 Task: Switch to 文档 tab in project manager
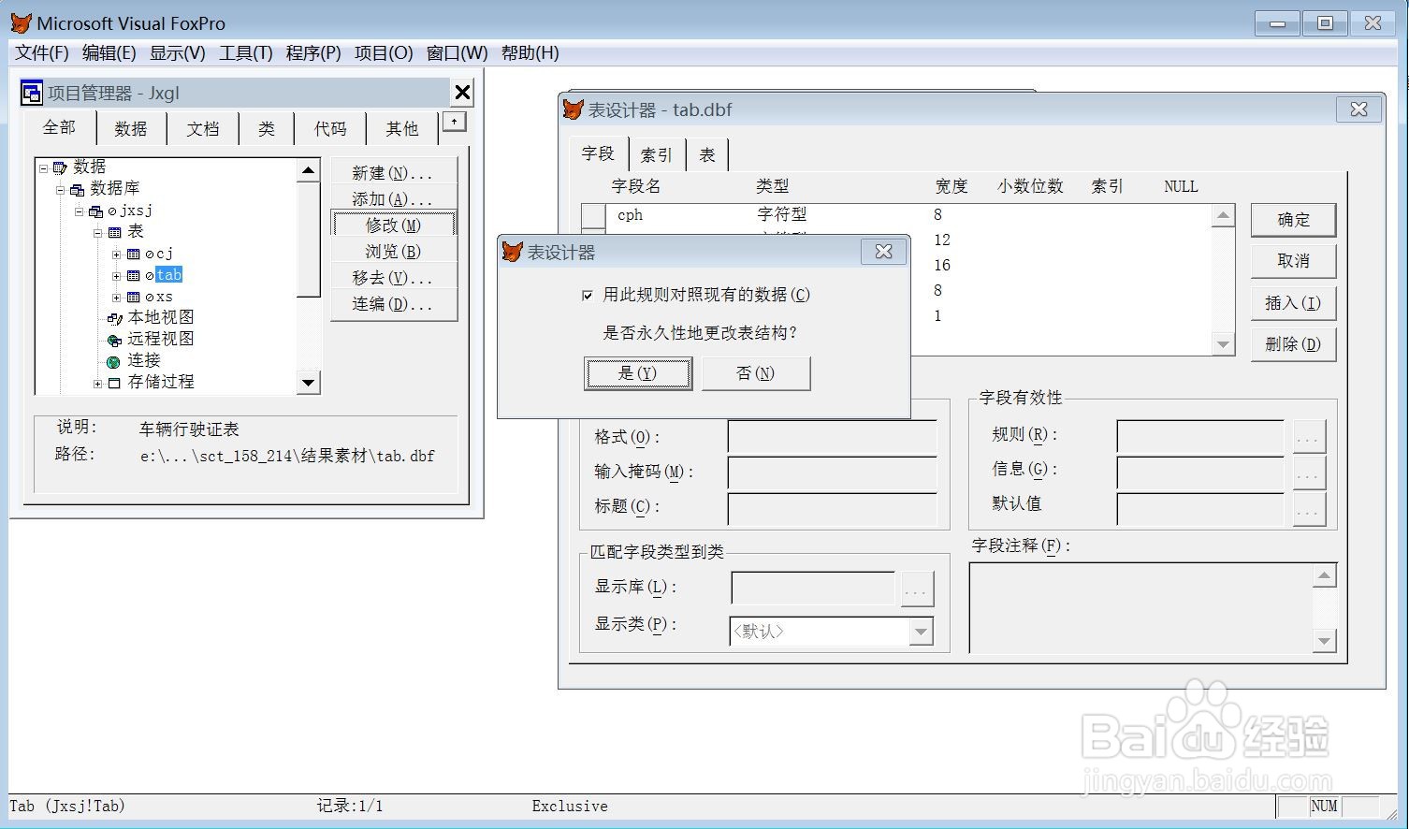pyautogui.click(x=202, y=129)
